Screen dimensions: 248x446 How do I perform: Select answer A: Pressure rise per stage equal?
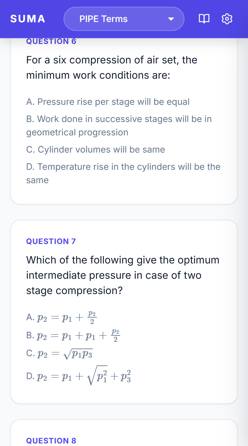pos(108,102)
